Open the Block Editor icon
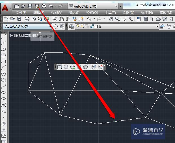175x143 pixels. [81, 19]
